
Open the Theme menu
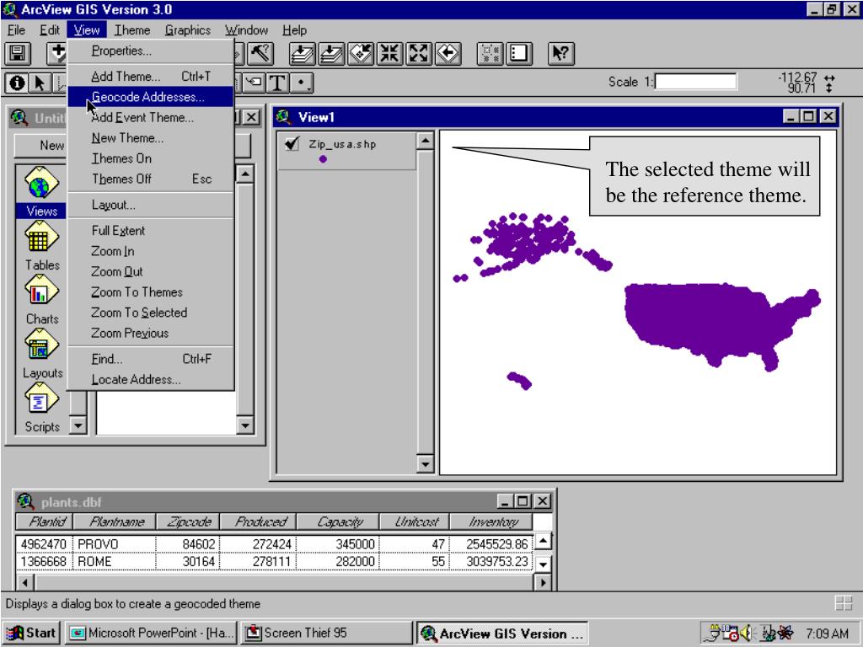pyautogui.click(x=132, y=30)
